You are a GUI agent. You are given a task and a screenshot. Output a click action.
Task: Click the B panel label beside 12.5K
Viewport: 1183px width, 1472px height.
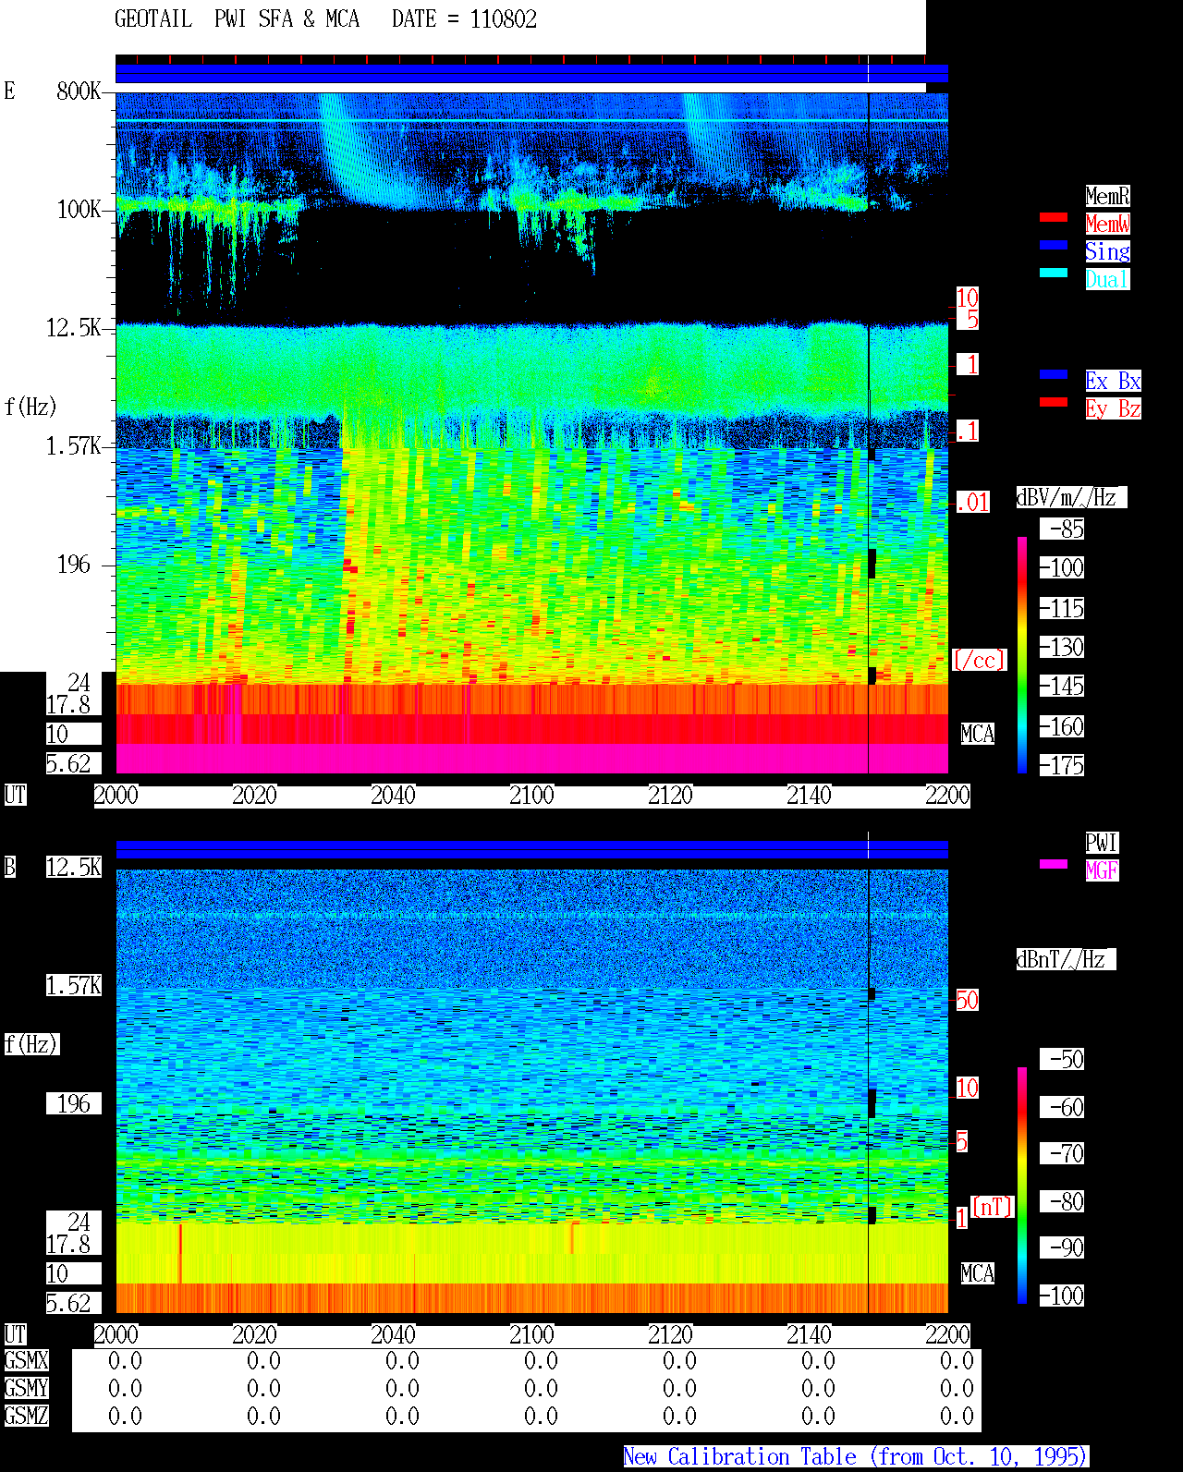tap(10, 867)
